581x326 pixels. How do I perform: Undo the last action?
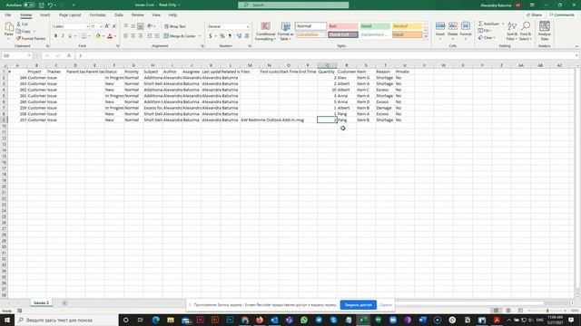click(50, 5)
